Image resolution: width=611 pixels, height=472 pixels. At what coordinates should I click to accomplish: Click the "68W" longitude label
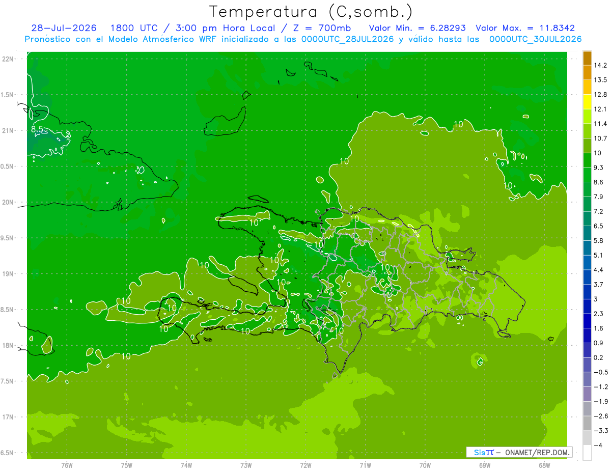[544, 465]
